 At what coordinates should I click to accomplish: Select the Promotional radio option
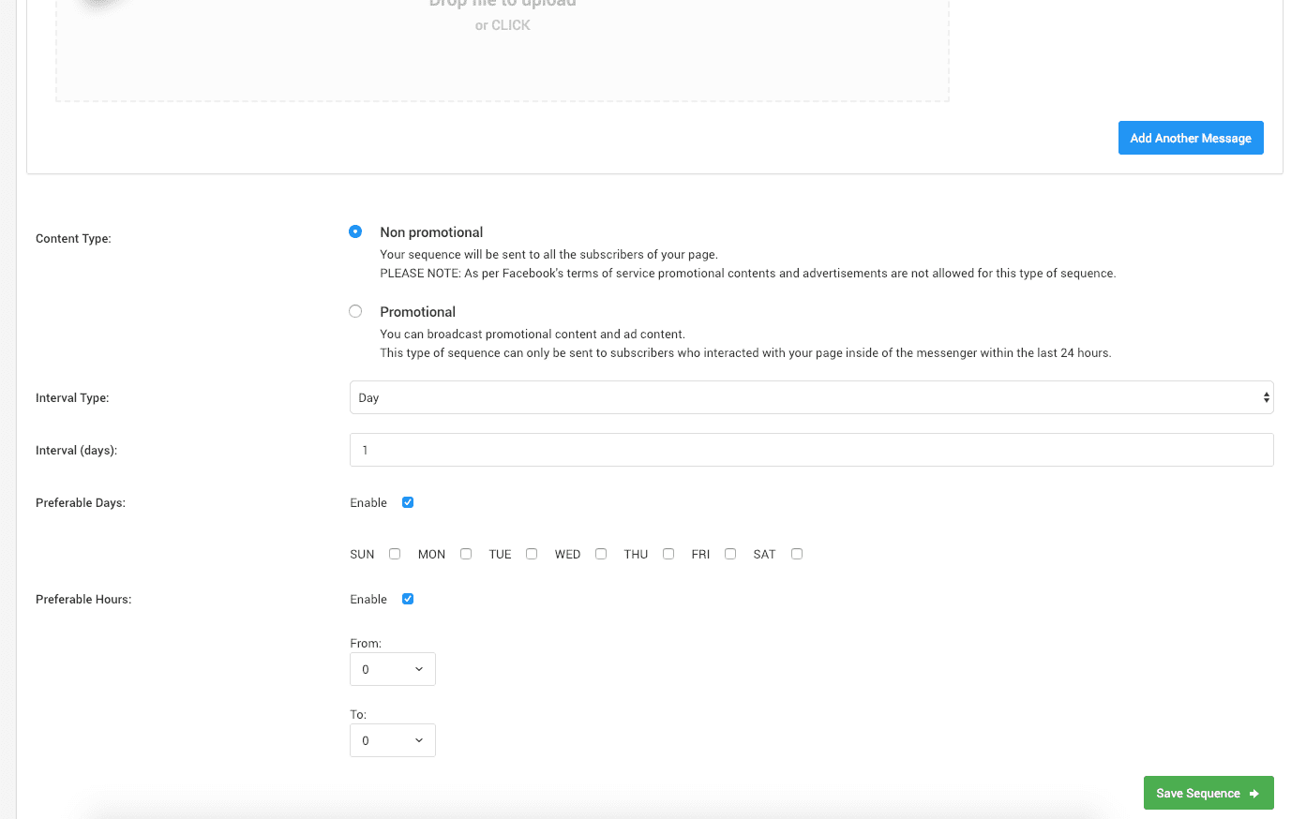point(355,311)
